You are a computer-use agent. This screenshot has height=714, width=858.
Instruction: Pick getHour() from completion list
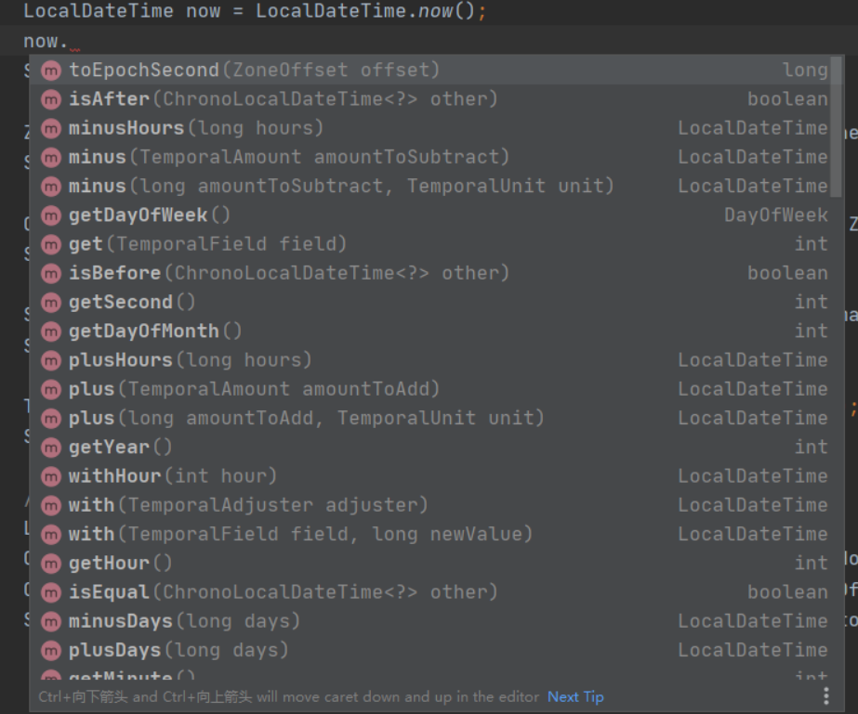[120, 564]
